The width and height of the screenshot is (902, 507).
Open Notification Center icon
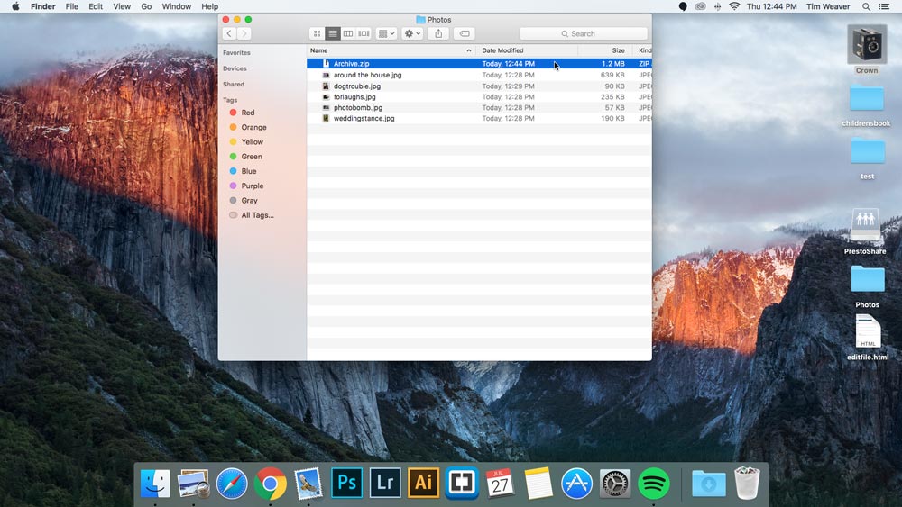[x=884, y=6]
